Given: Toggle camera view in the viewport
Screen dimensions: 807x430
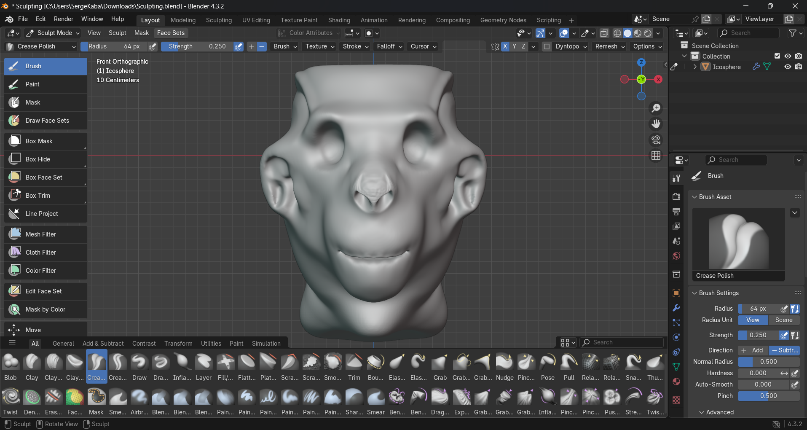Looking at the screenshot, I should (x=656, y=140).
